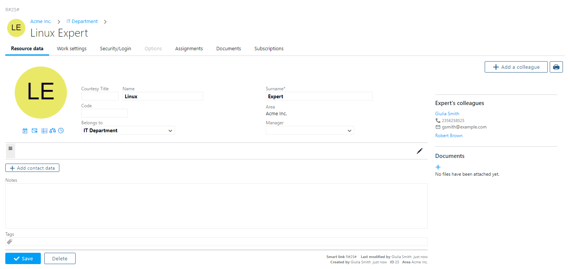Click into the Notes text area
572x269 pixels.
[x=216, y=206]
